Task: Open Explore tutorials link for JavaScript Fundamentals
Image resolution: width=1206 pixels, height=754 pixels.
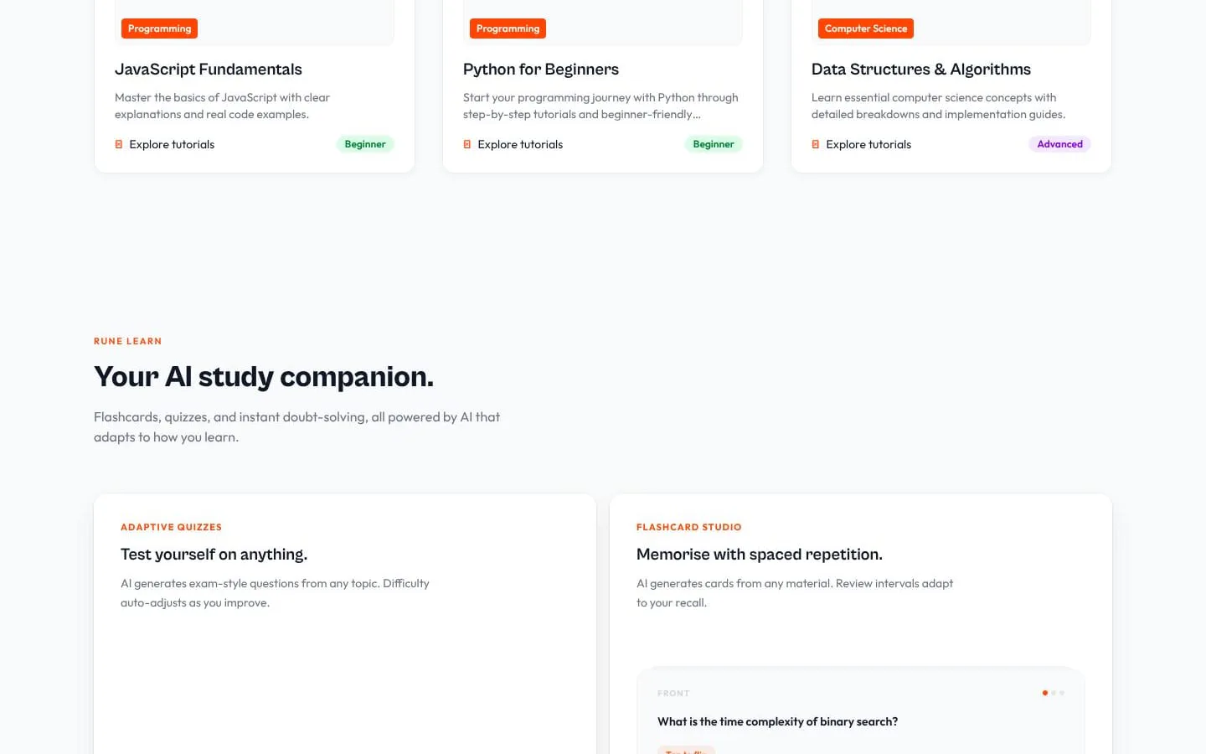Action: (x=172, y=144)
